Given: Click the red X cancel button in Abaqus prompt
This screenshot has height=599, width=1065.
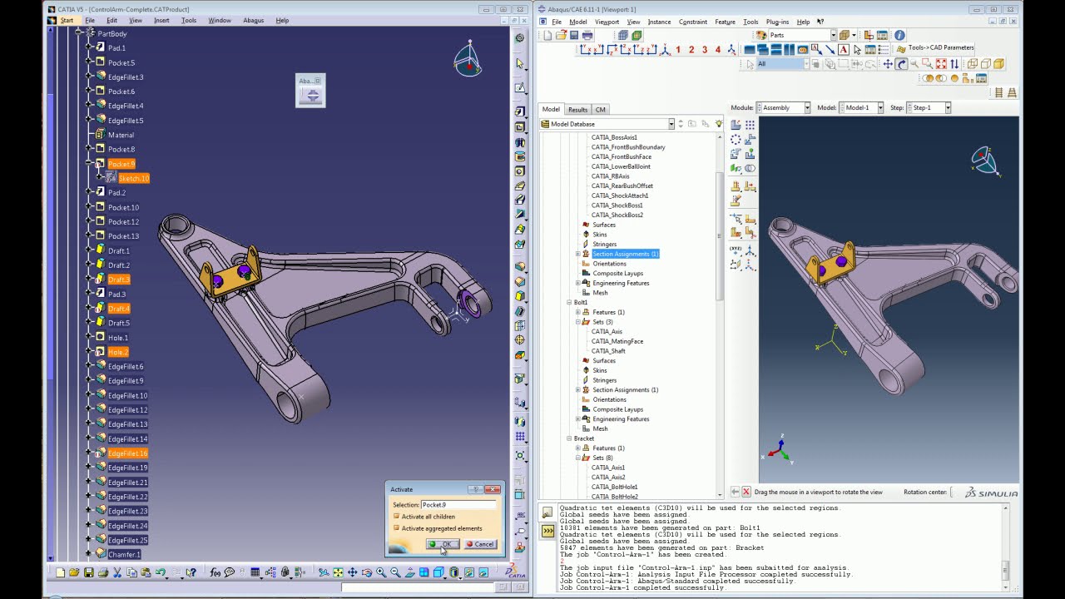Looking at the screenshot, I should click(x=746, y=492).
